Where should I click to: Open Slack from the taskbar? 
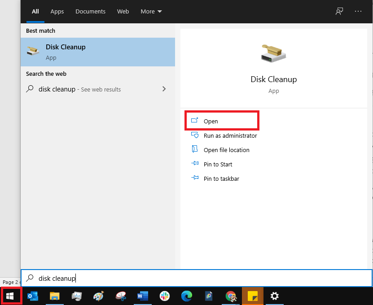click(165, 296)
